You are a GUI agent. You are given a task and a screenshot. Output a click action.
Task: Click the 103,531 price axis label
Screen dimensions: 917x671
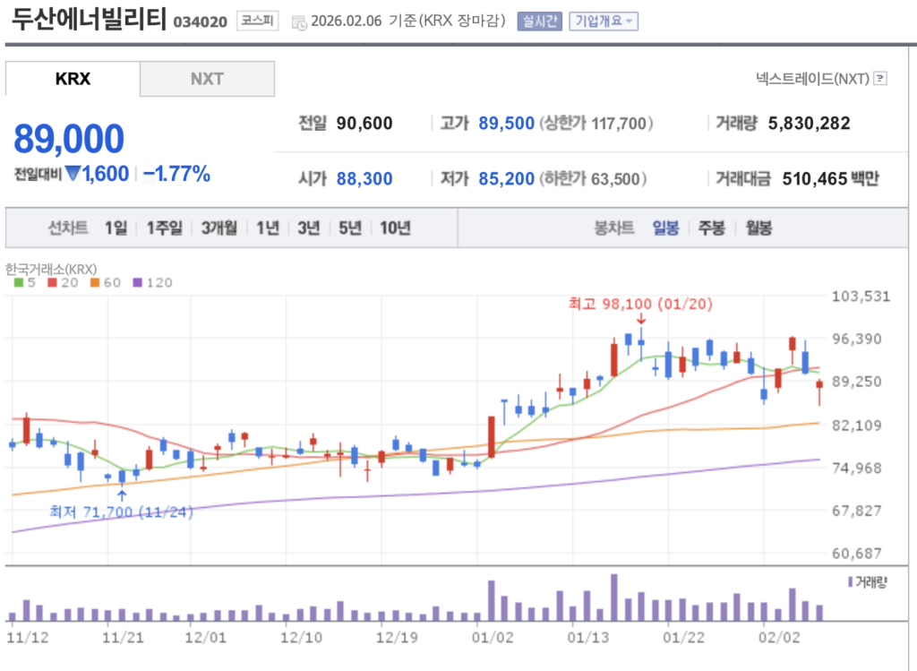point(861,296)
